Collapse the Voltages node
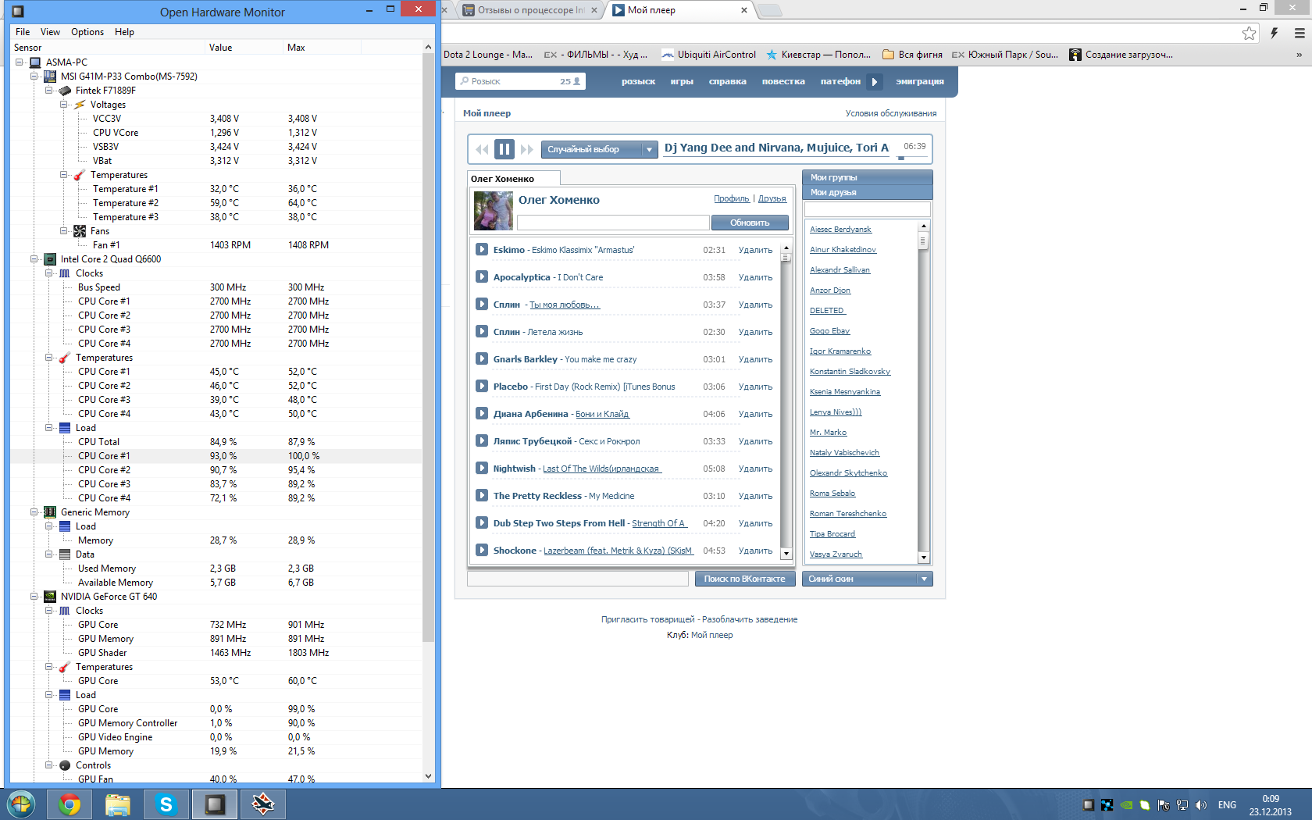Viewport: 1312px width, 820px height. tap(64, 105)
